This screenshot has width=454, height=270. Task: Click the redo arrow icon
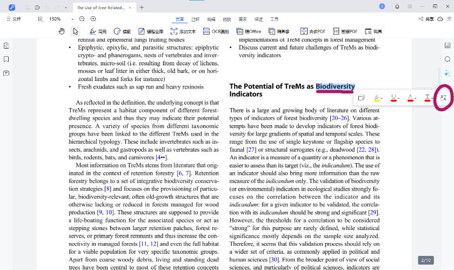57,8
